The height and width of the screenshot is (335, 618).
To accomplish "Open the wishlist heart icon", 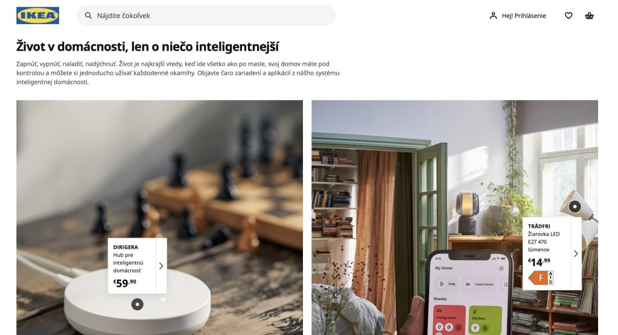I will (x=569, y=16).
